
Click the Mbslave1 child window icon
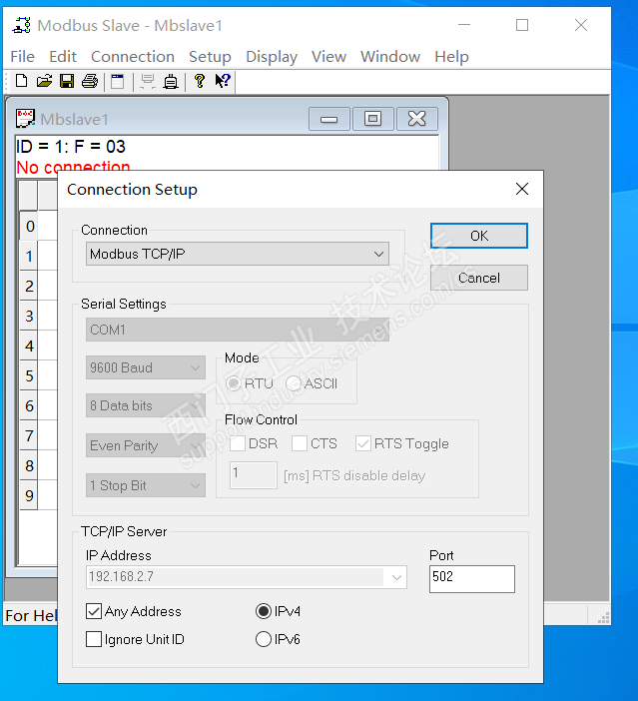(x=25, y=119)
